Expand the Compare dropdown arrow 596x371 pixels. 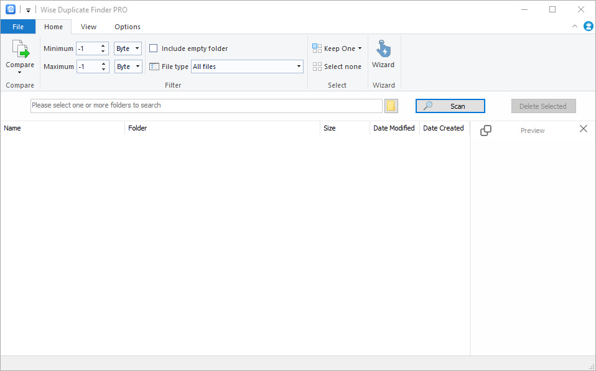pyautogui.click(x=19, y=73)
